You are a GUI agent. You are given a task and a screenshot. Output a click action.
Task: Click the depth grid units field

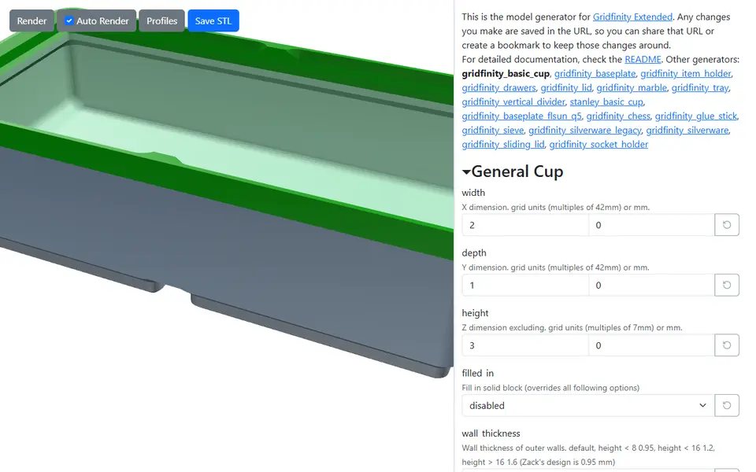[525, 285]
